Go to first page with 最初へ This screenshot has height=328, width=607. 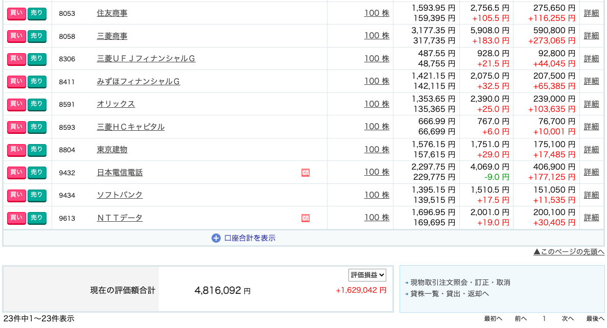pos(493,319)
